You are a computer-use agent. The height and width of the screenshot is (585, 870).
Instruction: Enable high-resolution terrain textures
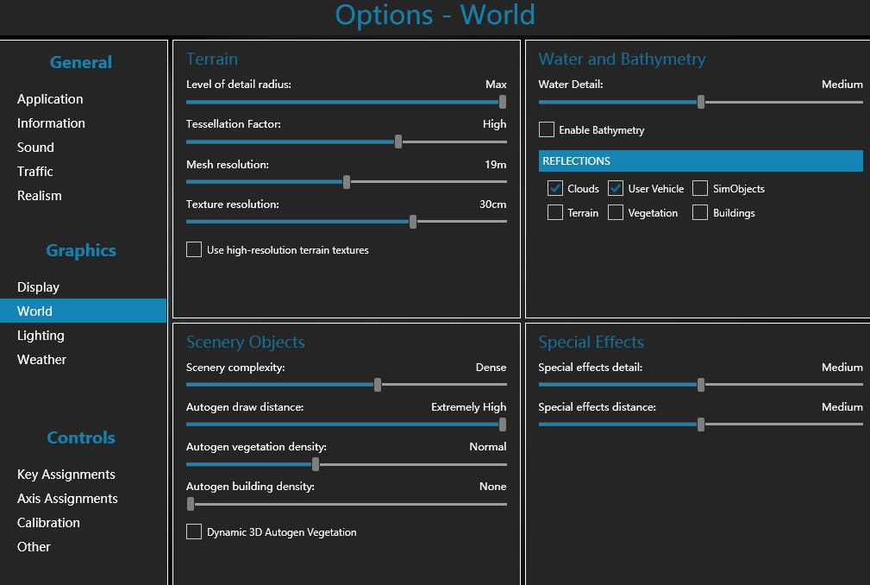click(x=194, y=250)
